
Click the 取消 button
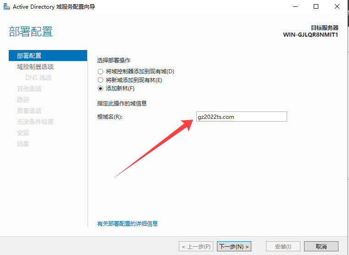point(321,247)
